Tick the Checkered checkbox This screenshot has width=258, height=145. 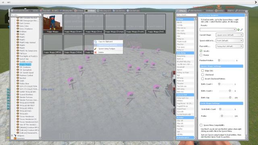pos(202,75)
